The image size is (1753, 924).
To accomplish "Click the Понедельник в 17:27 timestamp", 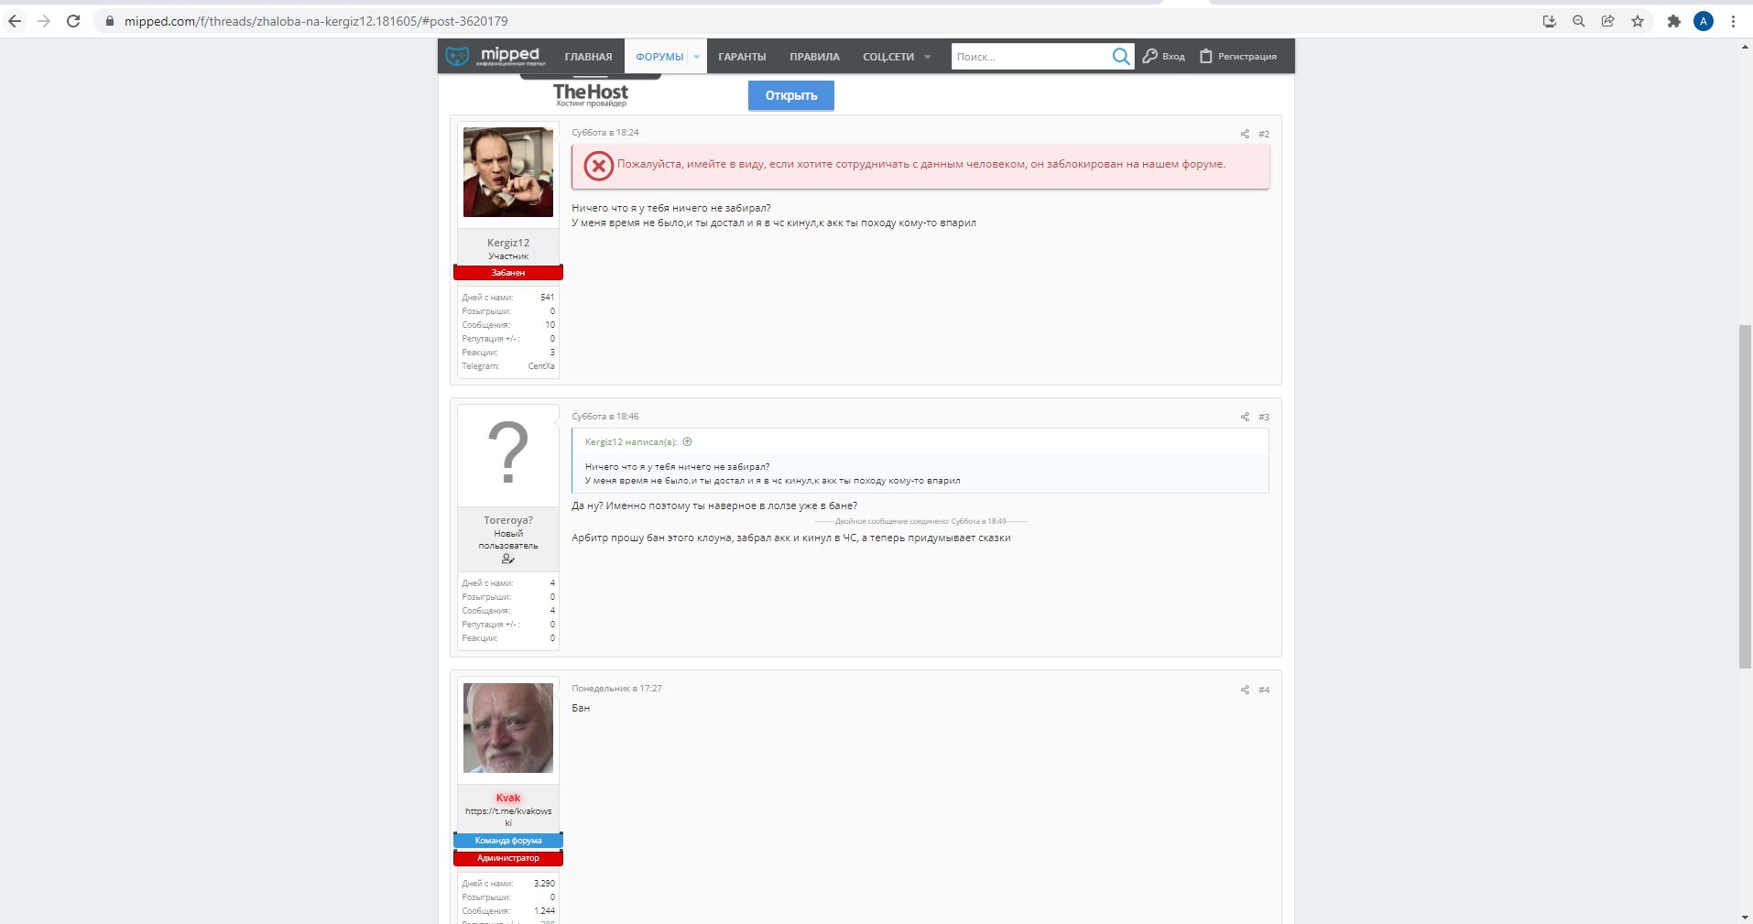I will tap(616, 689).
